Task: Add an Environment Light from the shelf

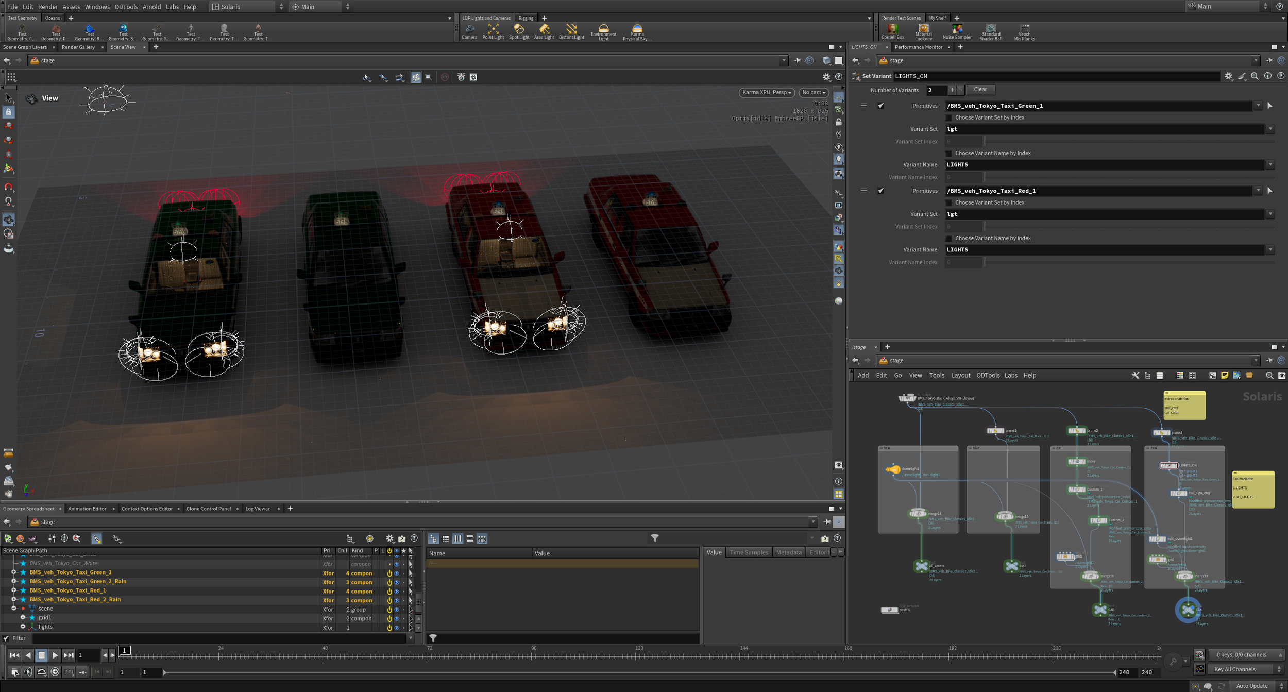Action: pos(603,32)
